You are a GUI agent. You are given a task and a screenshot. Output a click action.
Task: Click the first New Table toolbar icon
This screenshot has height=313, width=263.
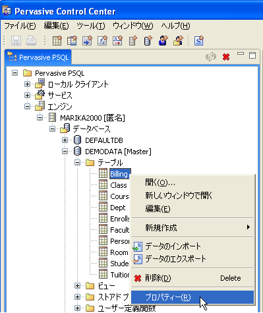[x=57, y=41]
